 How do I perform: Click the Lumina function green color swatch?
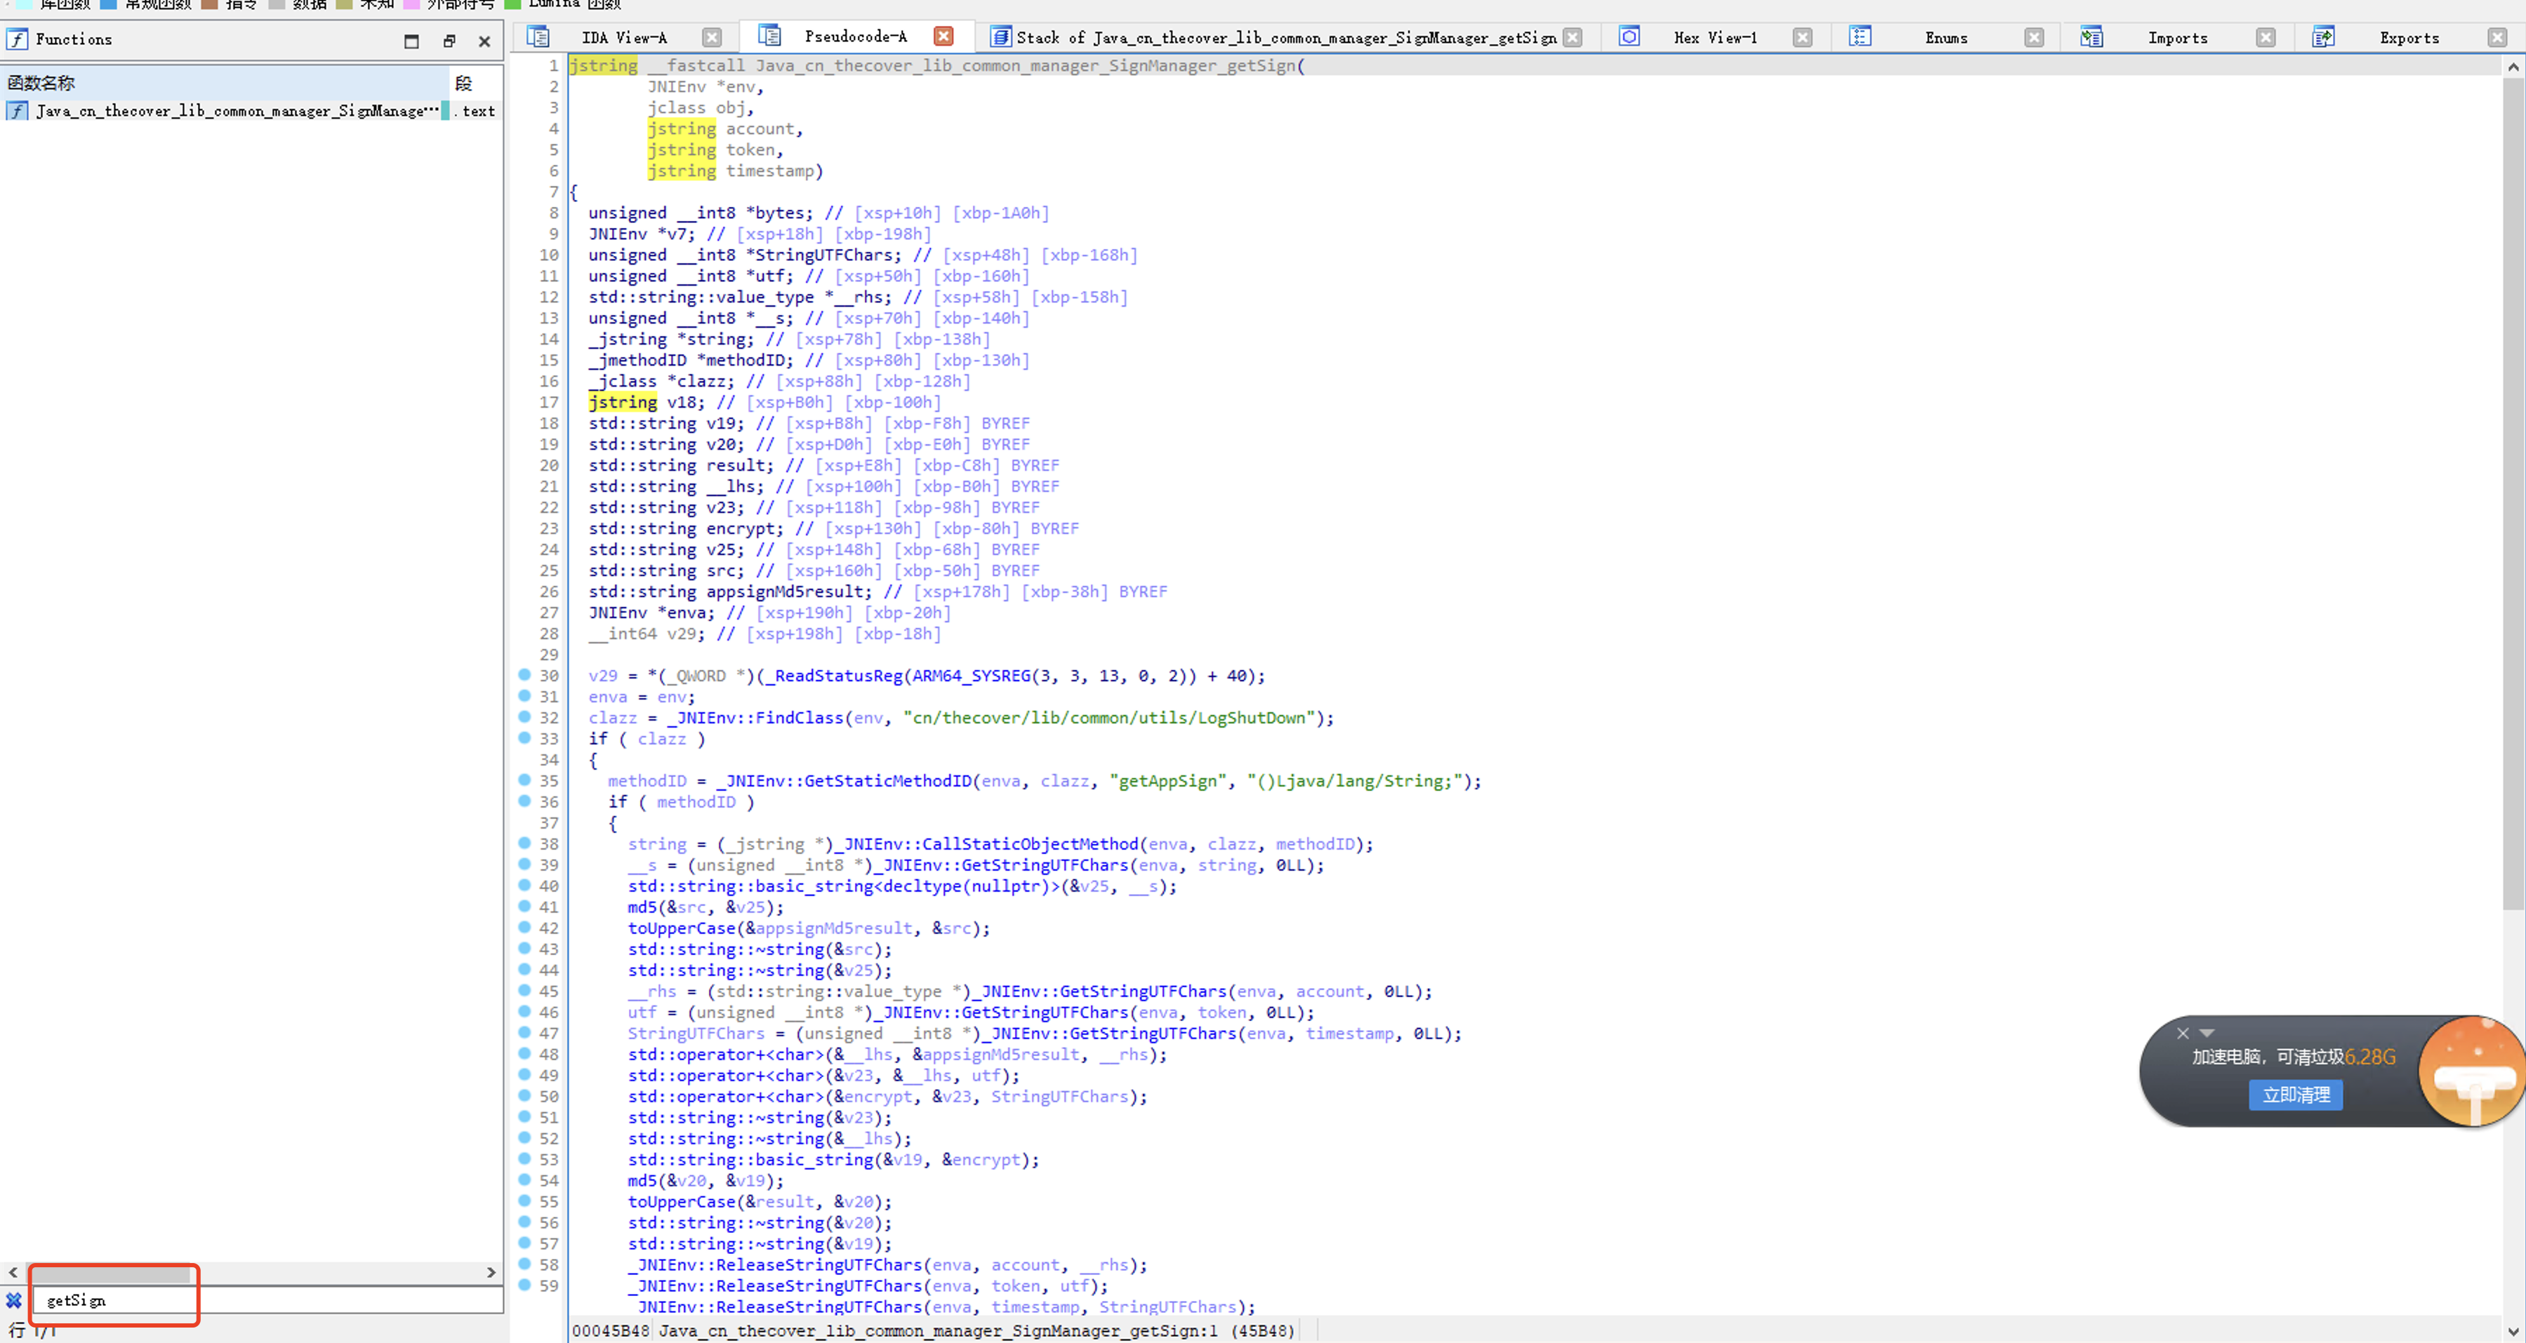512,4
